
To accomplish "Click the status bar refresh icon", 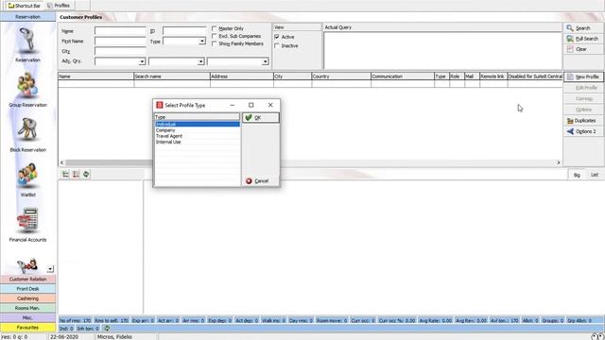I will [x=107, y=329].
